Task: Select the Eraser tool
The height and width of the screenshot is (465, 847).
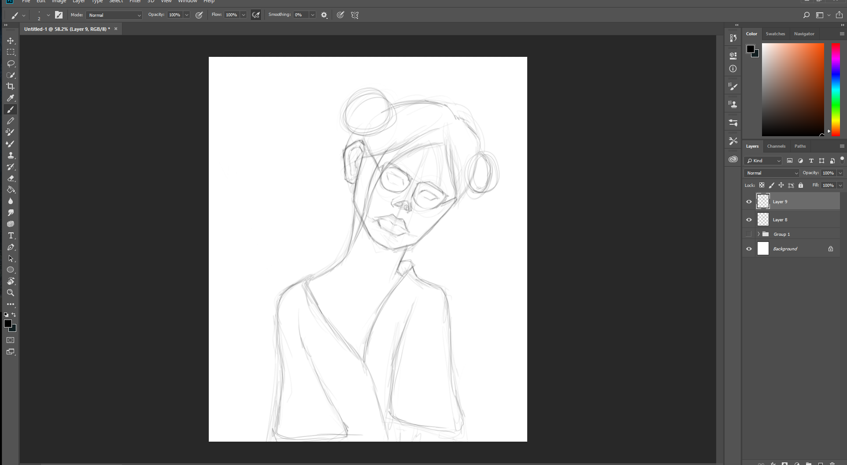Action: point(11,179)
